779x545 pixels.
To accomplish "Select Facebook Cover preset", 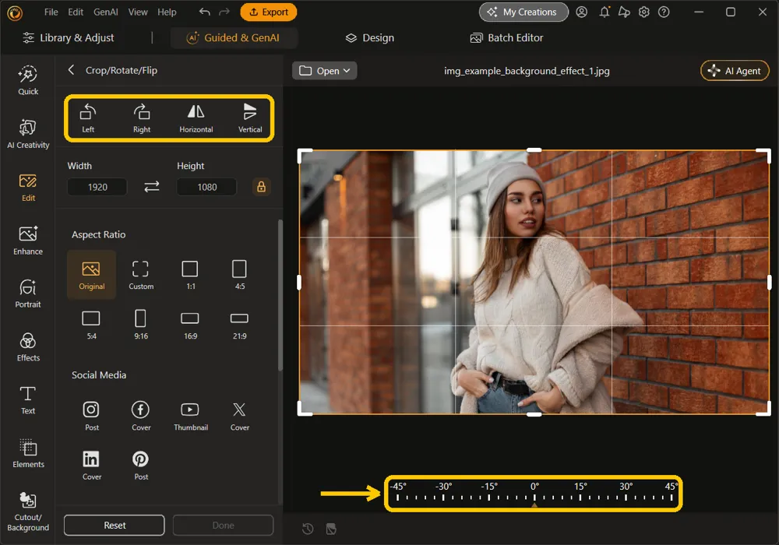I will point(141,416).
